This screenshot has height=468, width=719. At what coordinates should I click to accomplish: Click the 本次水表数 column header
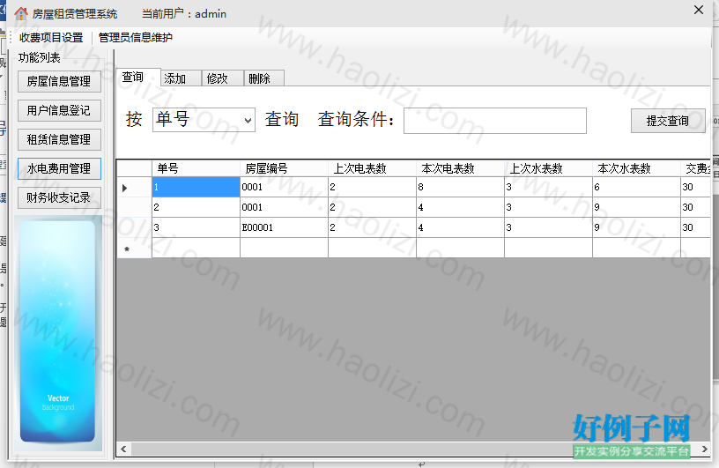636,168
